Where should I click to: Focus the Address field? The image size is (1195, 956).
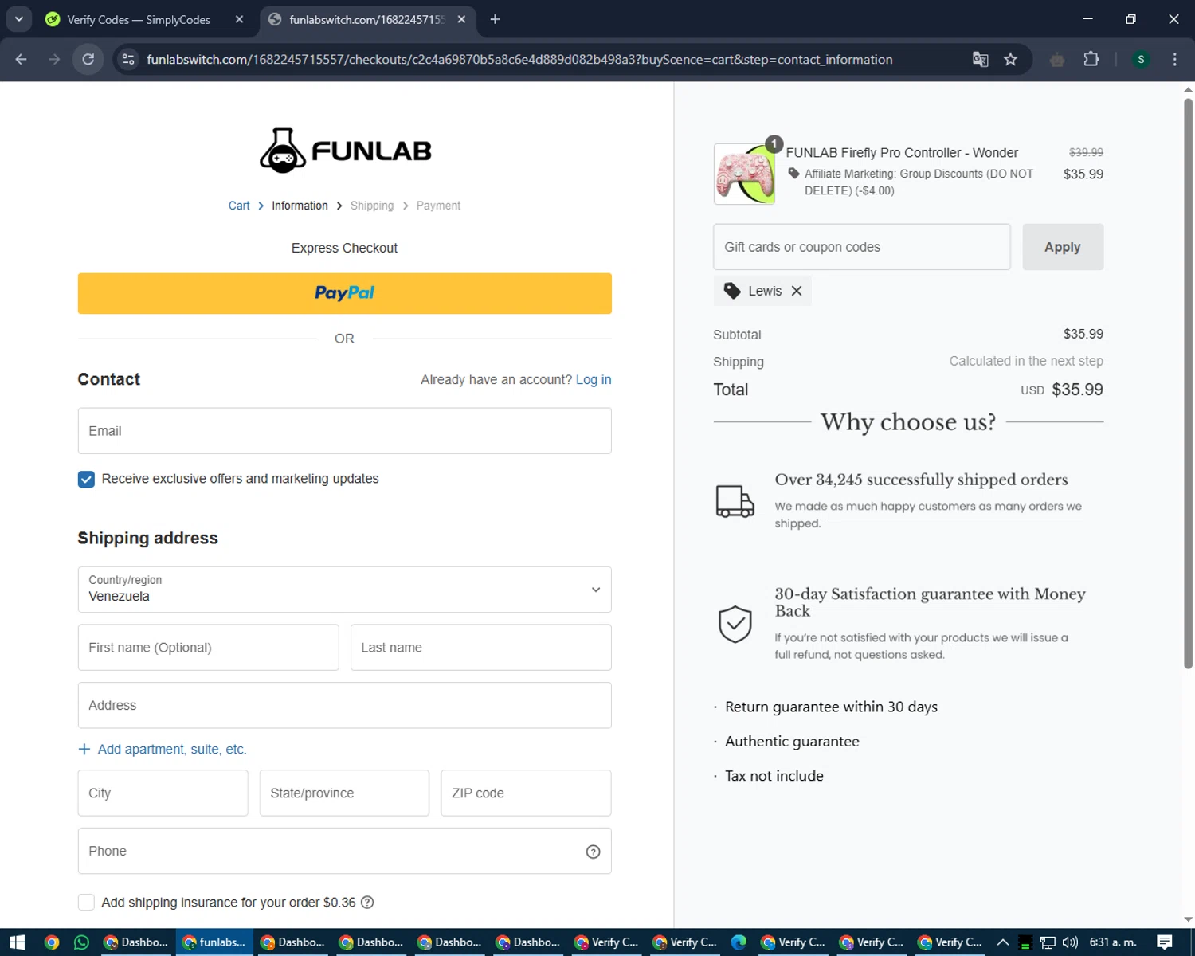(344, 706)
